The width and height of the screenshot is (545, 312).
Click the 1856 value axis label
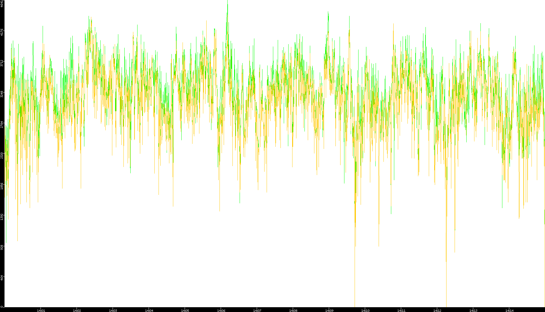pyautogui.click(x=2, y=186)
